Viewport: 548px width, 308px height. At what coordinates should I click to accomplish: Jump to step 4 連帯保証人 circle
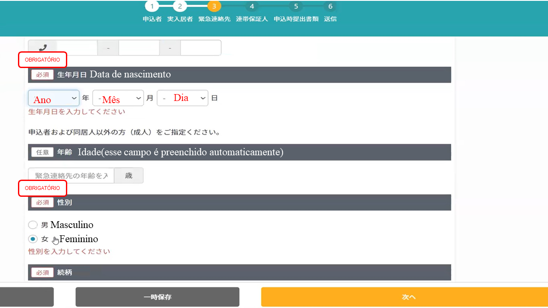click(252, 6)
